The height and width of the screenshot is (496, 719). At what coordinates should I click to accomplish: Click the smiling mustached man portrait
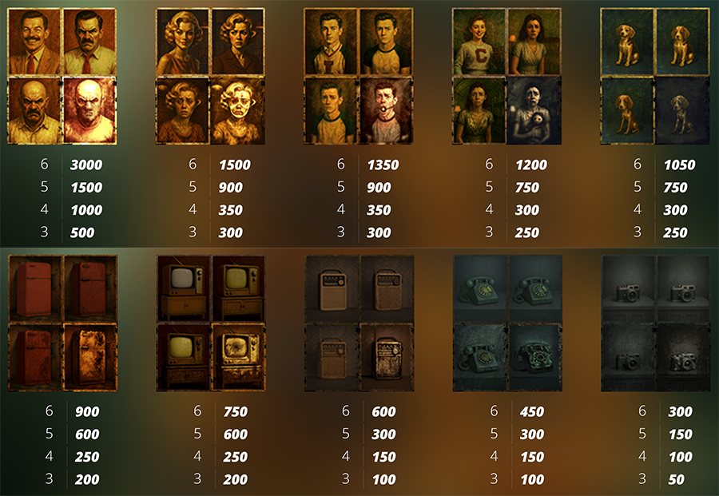tap(34, 42)
